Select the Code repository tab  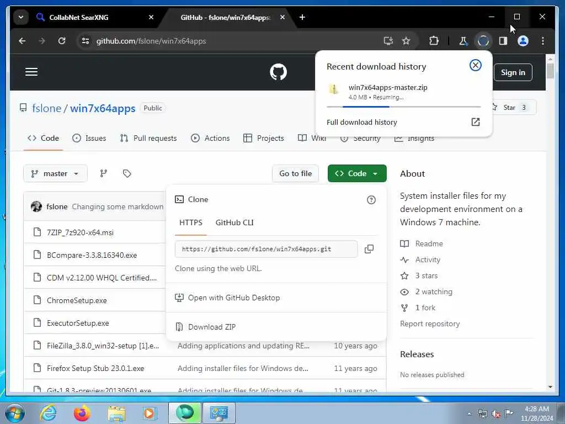tap(43, 138)
